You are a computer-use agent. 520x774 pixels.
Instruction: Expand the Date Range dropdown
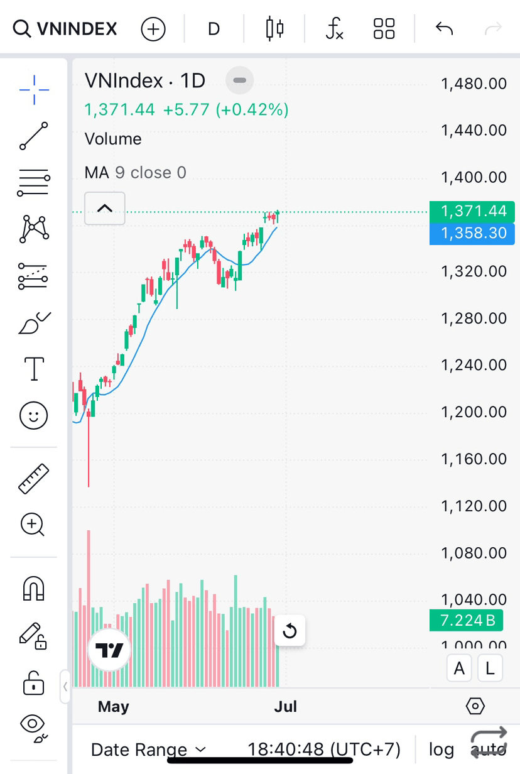click(x=149, y=749)
